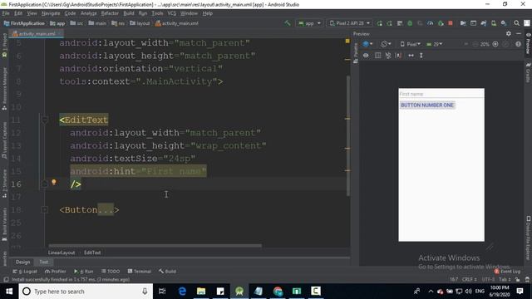Open the Preview panel settings gear
This screenshot has width=532, height=299.
click(508, 33)
